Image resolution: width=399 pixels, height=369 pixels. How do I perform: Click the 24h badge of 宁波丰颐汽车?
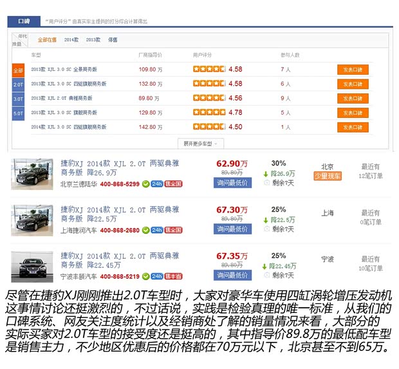pyautogui.click(x=157, y=276)
